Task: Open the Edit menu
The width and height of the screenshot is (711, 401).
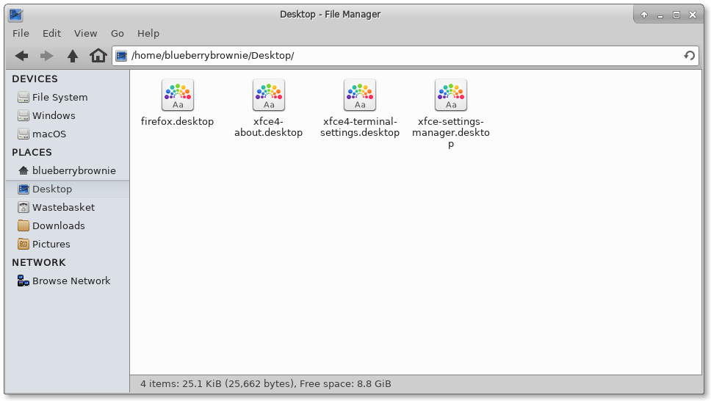Action: (51, 34)
